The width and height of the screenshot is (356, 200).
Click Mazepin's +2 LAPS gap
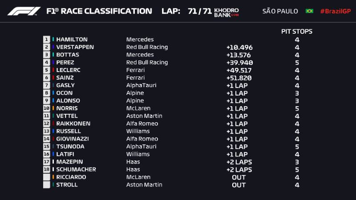pos(239,162)
